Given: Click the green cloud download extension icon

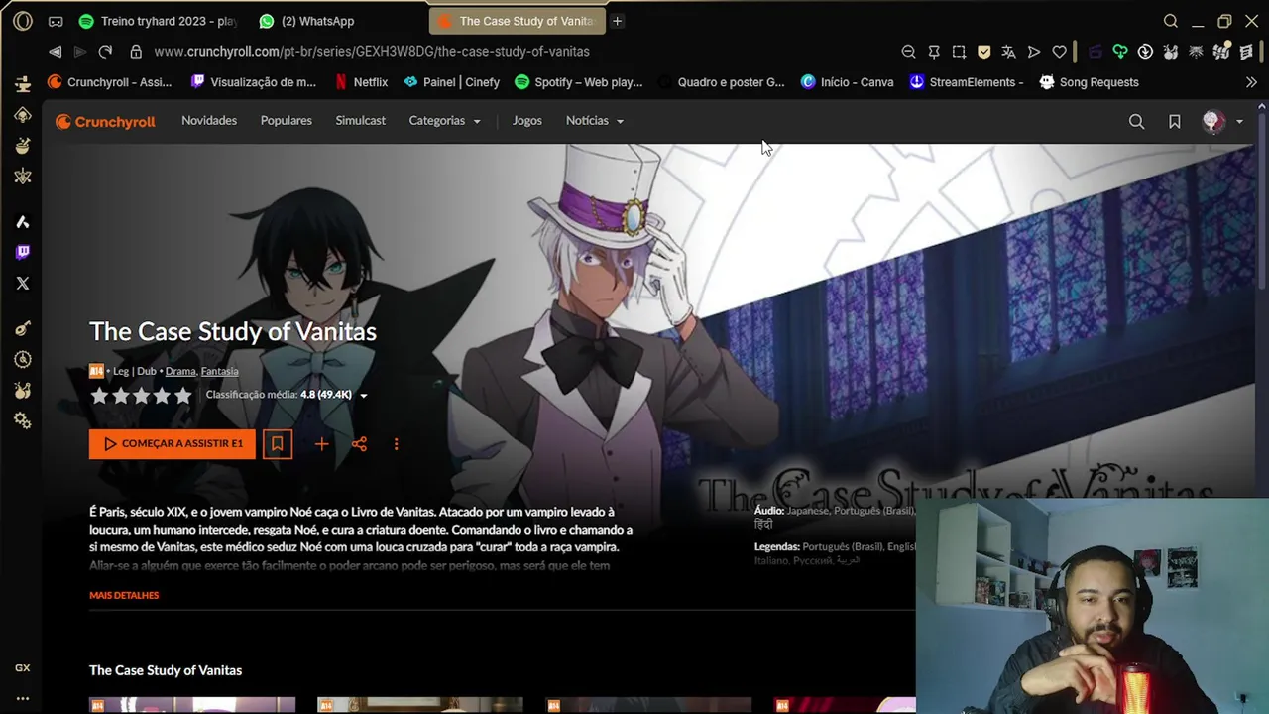Looking at the screenshot, I should [1119, 52].
